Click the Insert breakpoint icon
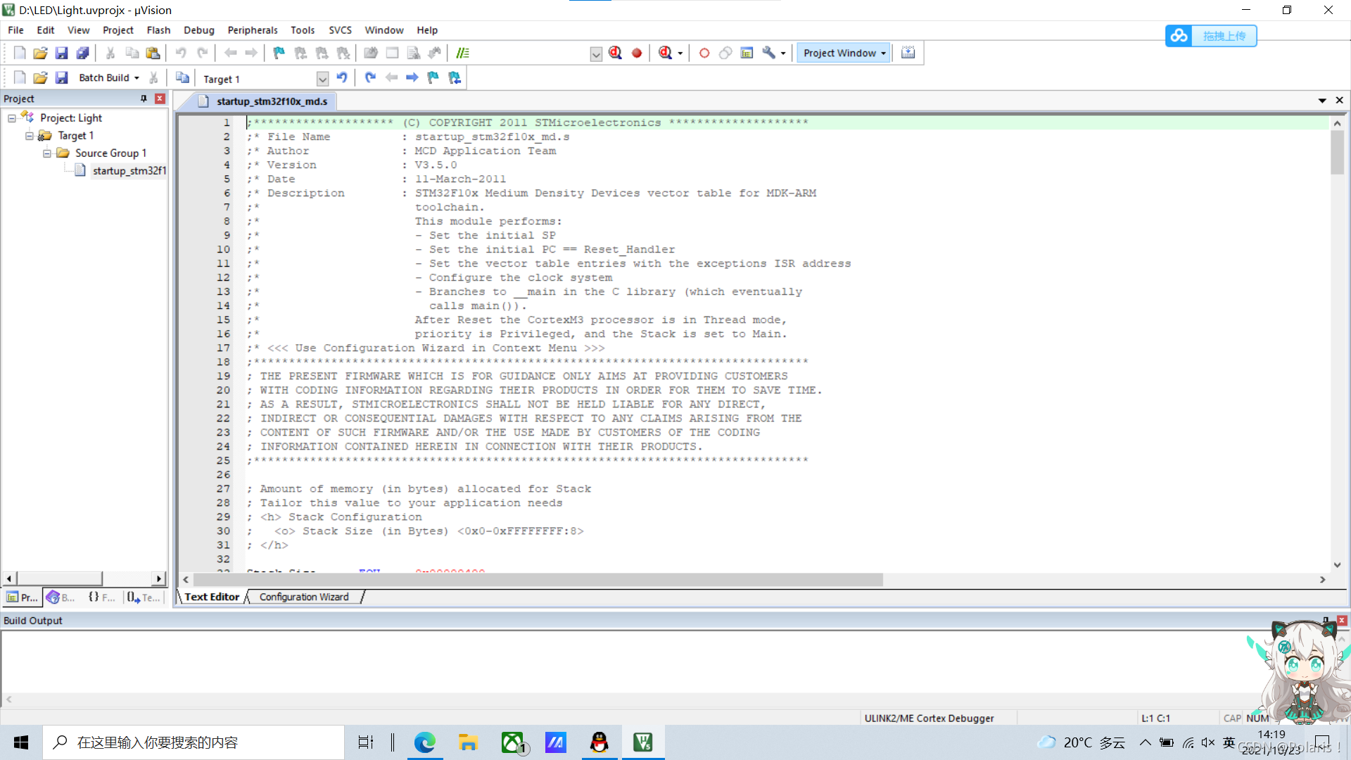1351x760 pixels. (637, 52)
